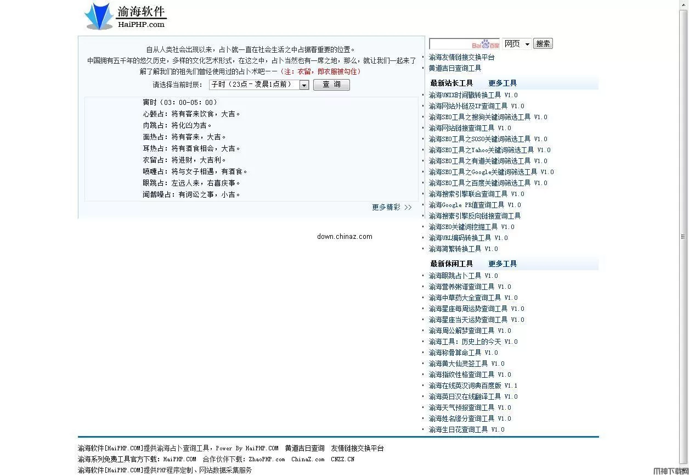This screenshot has width=689, height=475.
Task: Follow the 更多精彩 >> link
Action: click(392, 207)
